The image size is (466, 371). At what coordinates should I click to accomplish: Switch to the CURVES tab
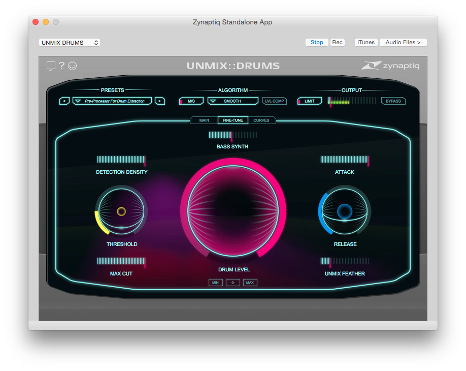tap(262, 120)
